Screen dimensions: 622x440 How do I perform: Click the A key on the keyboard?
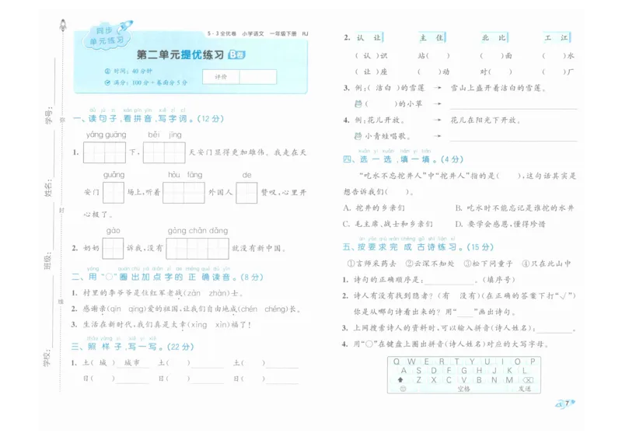(x=404, y=371)
